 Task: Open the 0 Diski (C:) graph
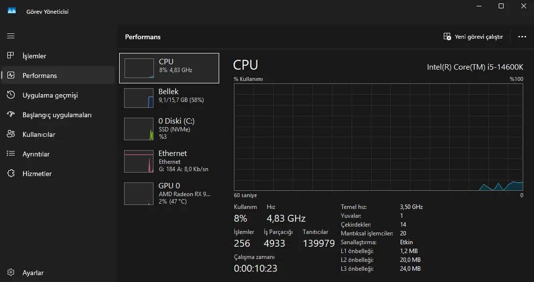[139, 129]
